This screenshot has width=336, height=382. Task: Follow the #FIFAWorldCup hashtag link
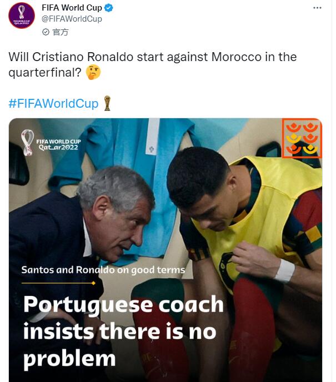coord(54,103)
